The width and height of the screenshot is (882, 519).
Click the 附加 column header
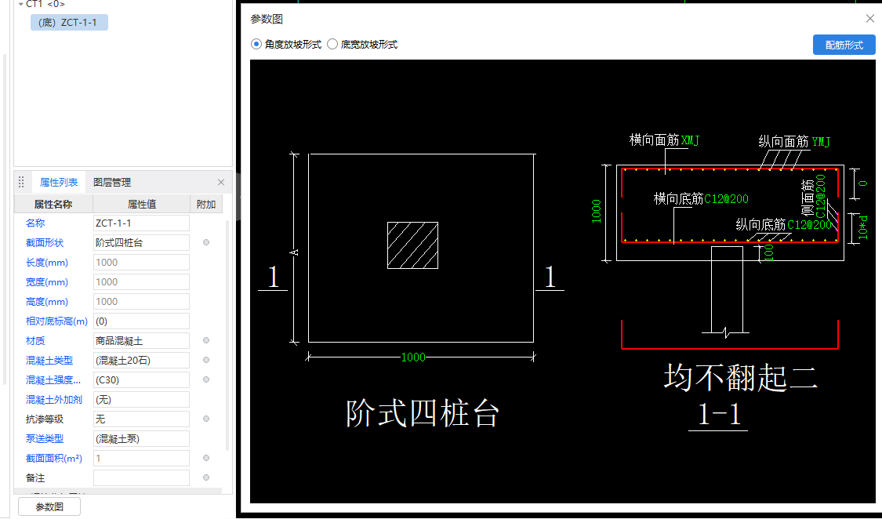click(206, 204)
